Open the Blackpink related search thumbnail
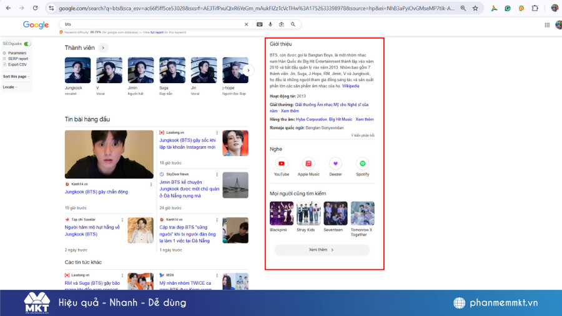The image size is (562, 316). tap(282, 213)
